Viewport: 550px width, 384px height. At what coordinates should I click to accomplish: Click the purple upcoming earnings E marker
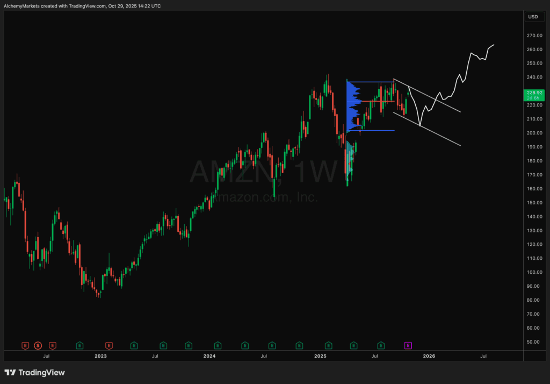pyautogui.click(x=408, y=345)
